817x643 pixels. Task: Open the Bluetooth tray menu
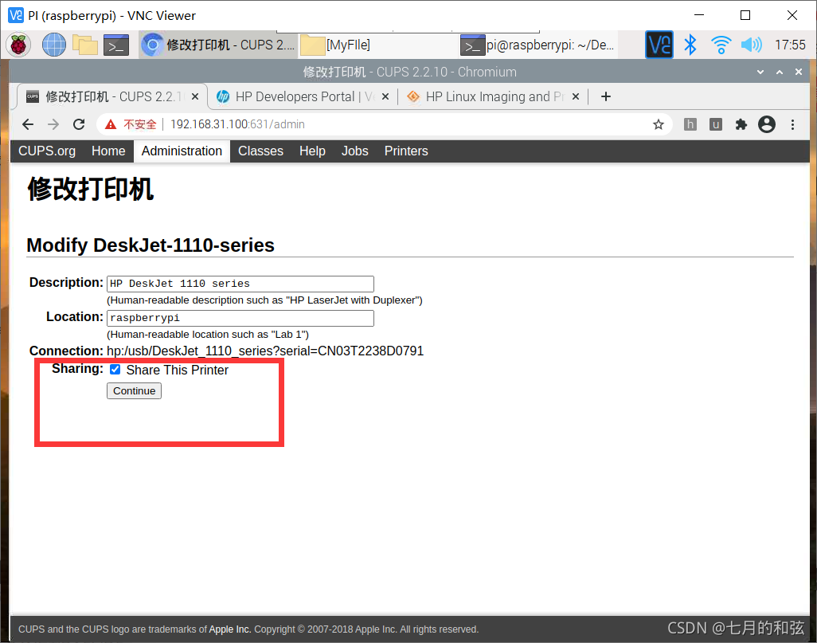coord(690,45)
